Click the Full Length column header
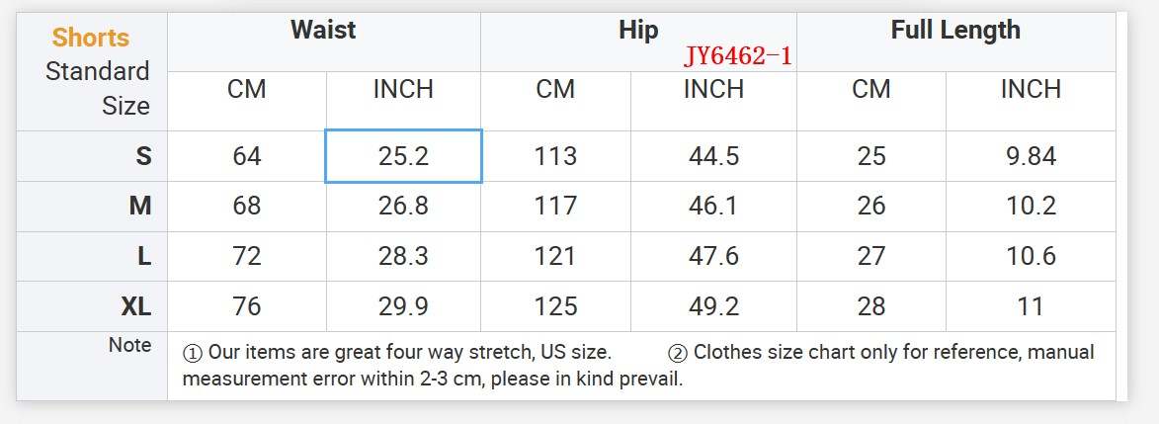The width and height of the screenshot is (1159, 424). [x=954, y=30]
